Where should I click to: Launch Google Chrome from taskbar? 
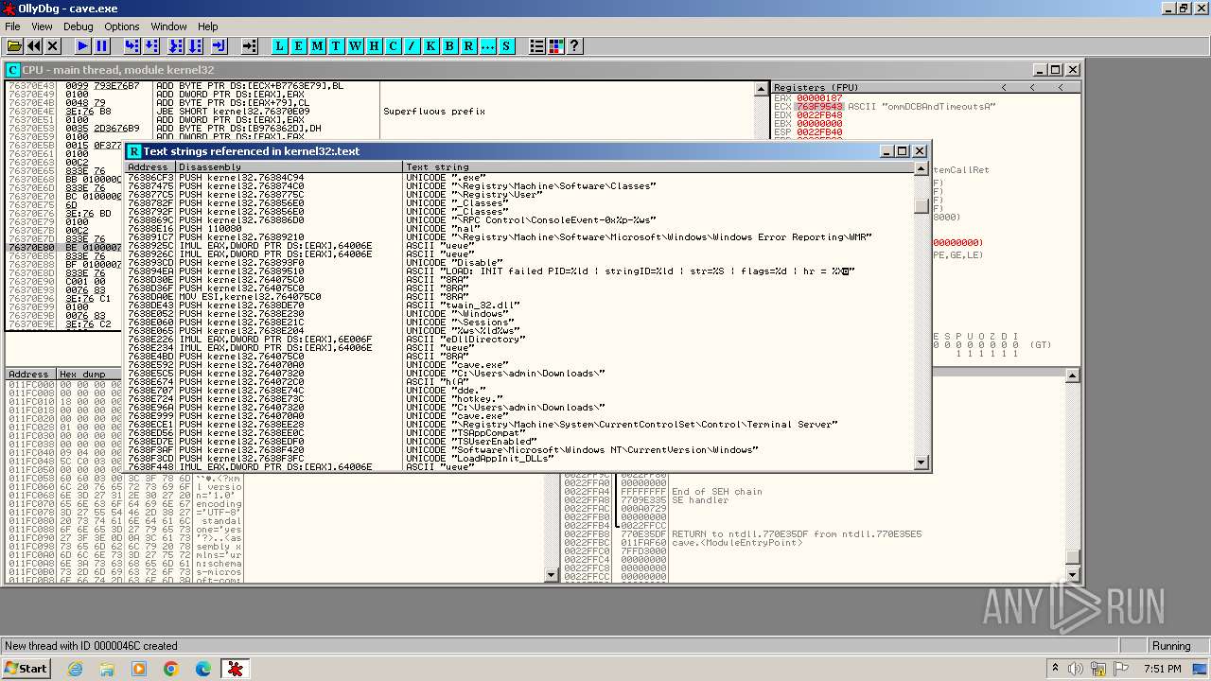click(170, 669)
